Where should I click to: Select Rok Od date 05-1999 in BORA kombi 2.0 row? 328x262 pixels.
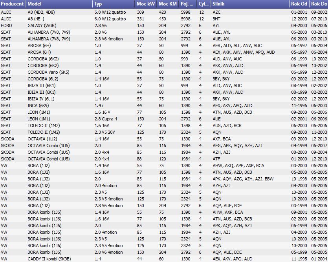(299, 226)
